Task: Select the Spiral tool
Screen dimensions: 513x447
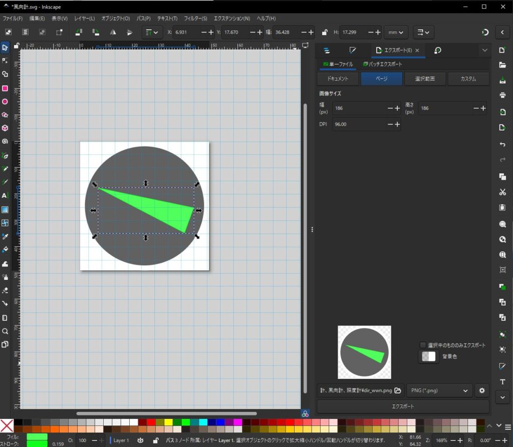Action: 5,142
